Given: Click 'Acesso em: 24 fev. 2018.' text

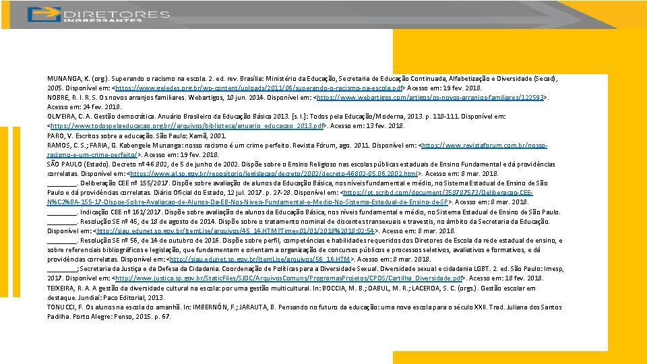Looking at the screenshot, I should click(x=84, y=107).
